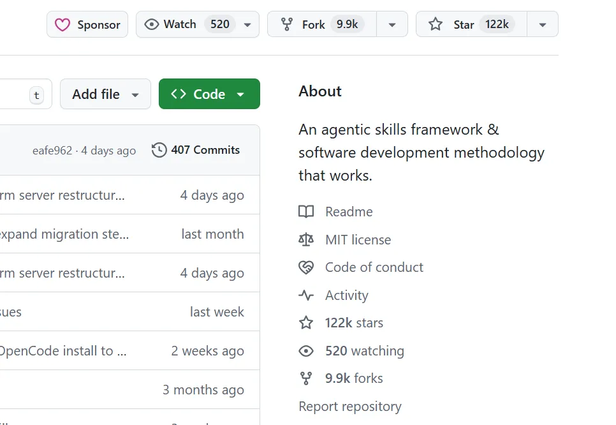The image size is (616, 425).
Task: Open the 9.9k forks link
Action: click(x=354, y=378)
